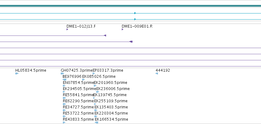Image resolution: width=261 pixels, height=124 pixels.
Task: Select the EN07854.5prime label
Action: click(x=79, y=83)
